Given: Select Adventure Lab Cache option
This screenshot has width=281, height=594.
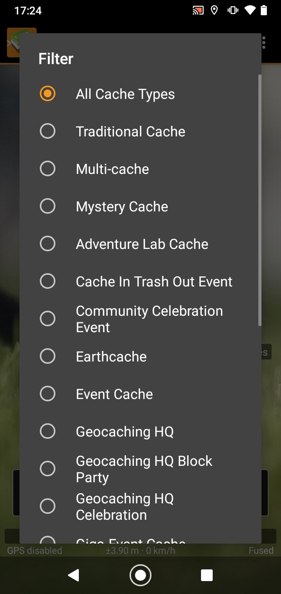Looking at the screenshot, I should pos(48,244).
